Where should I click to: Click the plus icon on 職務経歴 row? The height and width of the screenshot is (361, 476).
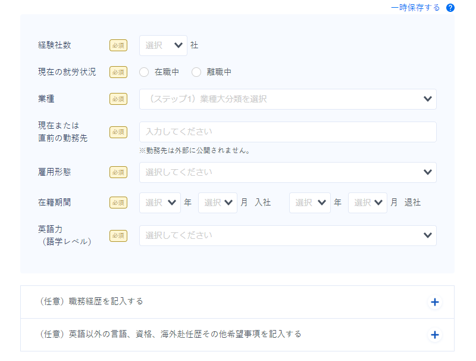(x=434, y=301)
